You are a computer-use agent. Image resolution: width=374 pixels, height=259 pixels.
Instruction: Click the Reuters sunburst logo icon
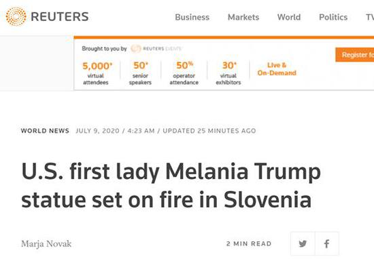coord(16,16)
